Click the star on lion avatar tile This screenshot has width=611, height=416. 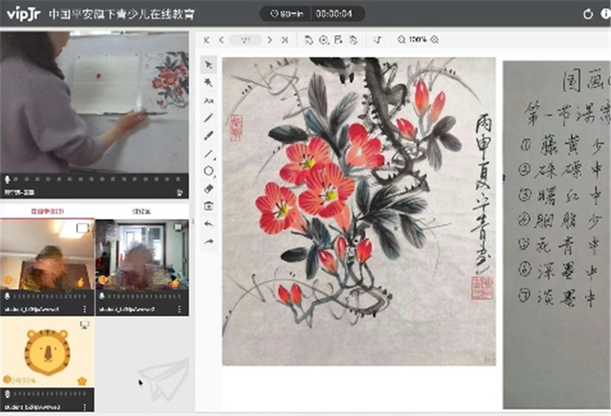click(82, 380)
